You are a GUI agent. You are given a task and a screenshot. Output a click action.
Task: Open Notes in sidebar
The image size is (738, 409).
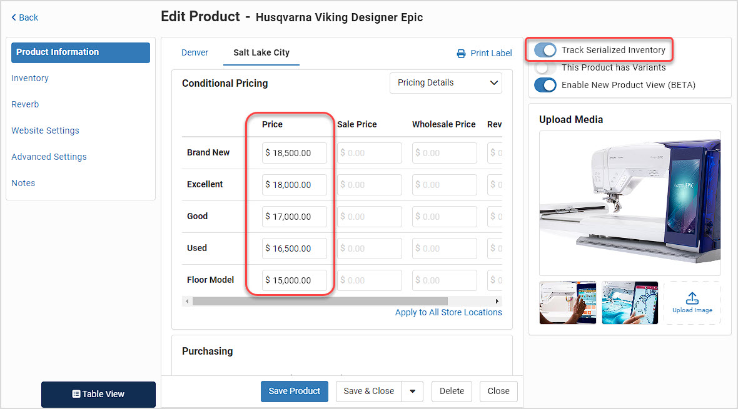pos(24,184)
